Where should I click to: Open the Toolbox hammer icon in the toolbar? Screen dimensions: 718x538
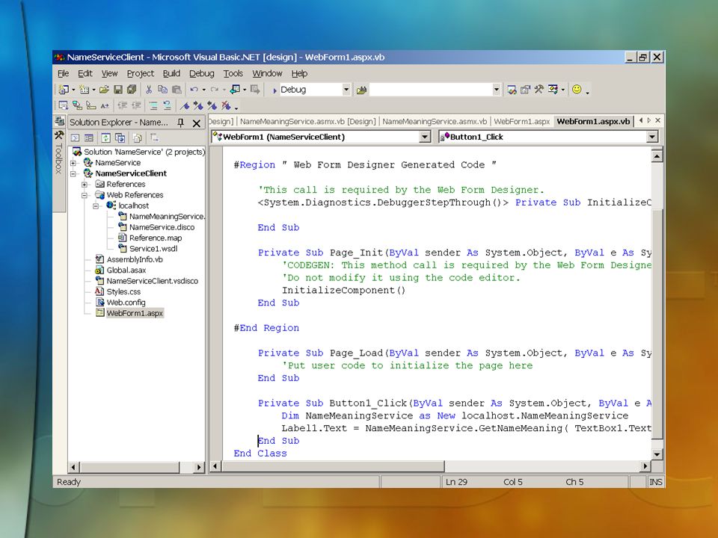pyautogui.click(x=539, y=90)
